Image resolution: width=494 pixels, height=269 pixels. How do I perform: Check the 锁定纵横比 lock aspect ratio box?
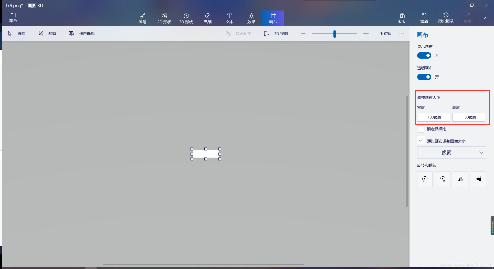click(421, 129)
